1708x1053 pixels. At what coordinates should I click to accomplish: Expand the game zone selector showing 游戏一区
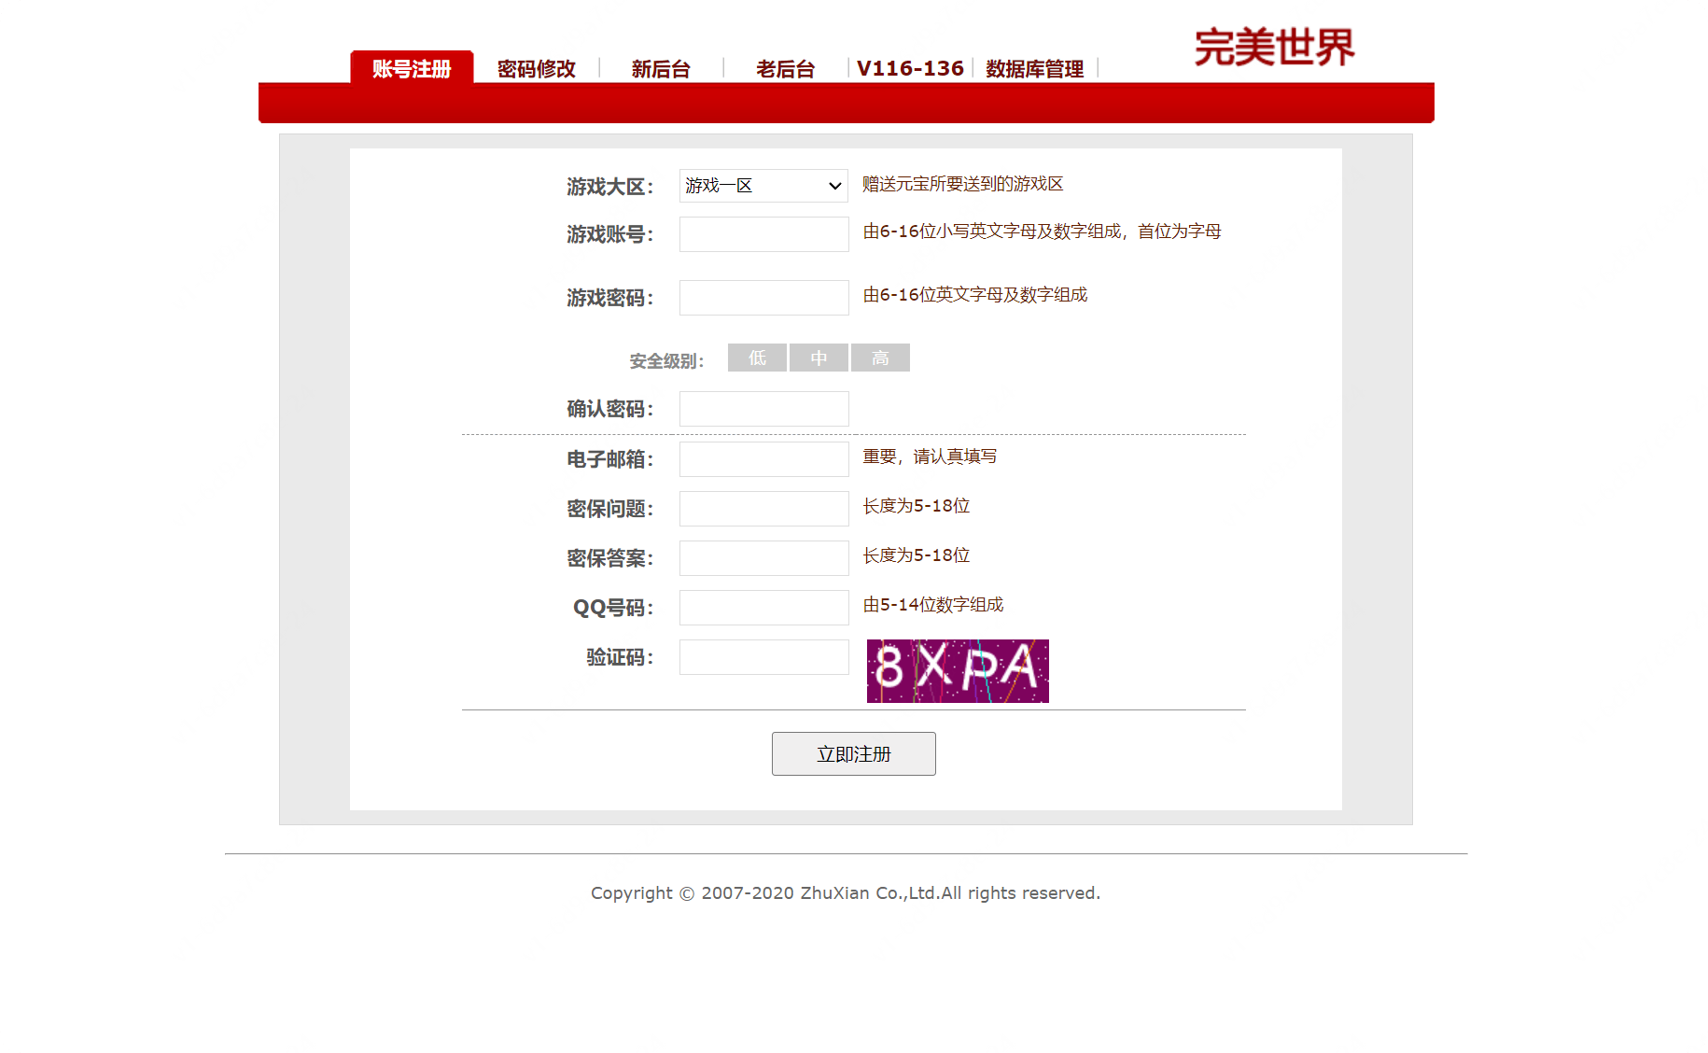click(763, 186)
